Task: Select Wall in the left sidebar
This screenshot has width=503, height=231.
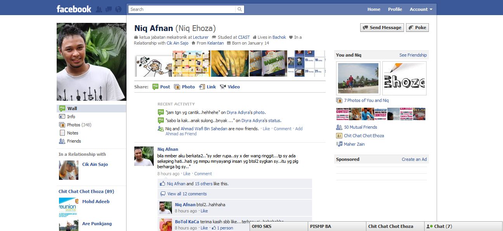Action: (x=92, y=109)
